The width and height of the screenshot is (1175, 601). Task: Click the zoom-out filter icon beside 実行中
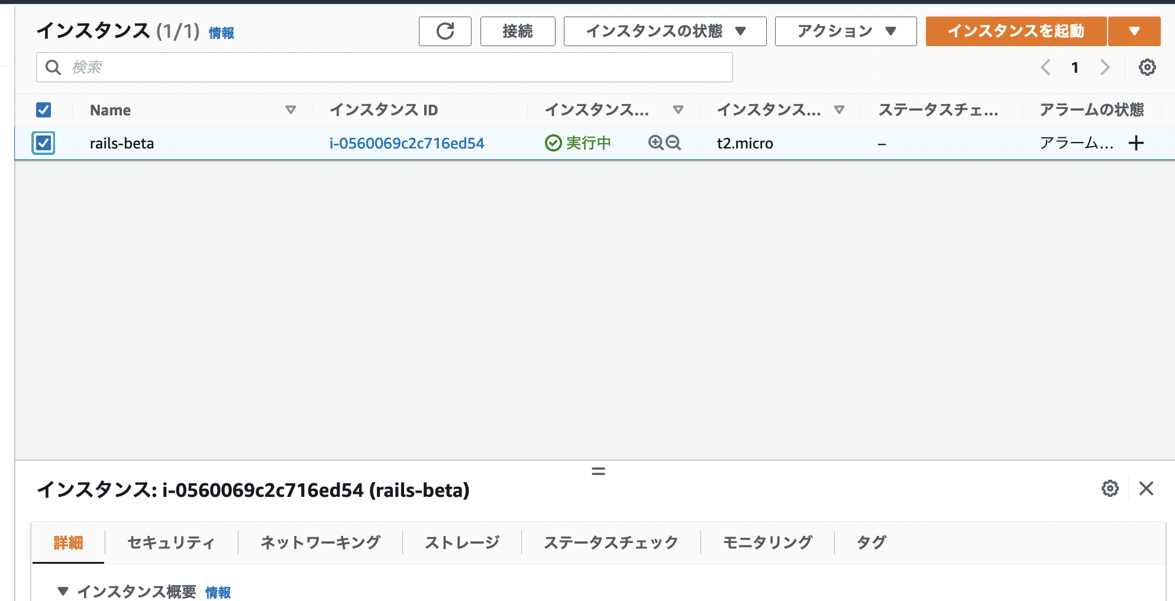[673, 143]
